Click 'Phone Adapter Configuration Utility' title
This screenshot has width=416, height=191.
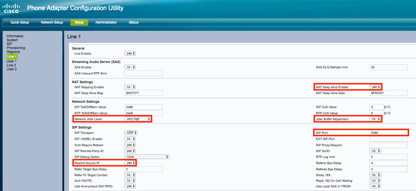(75, 8)
